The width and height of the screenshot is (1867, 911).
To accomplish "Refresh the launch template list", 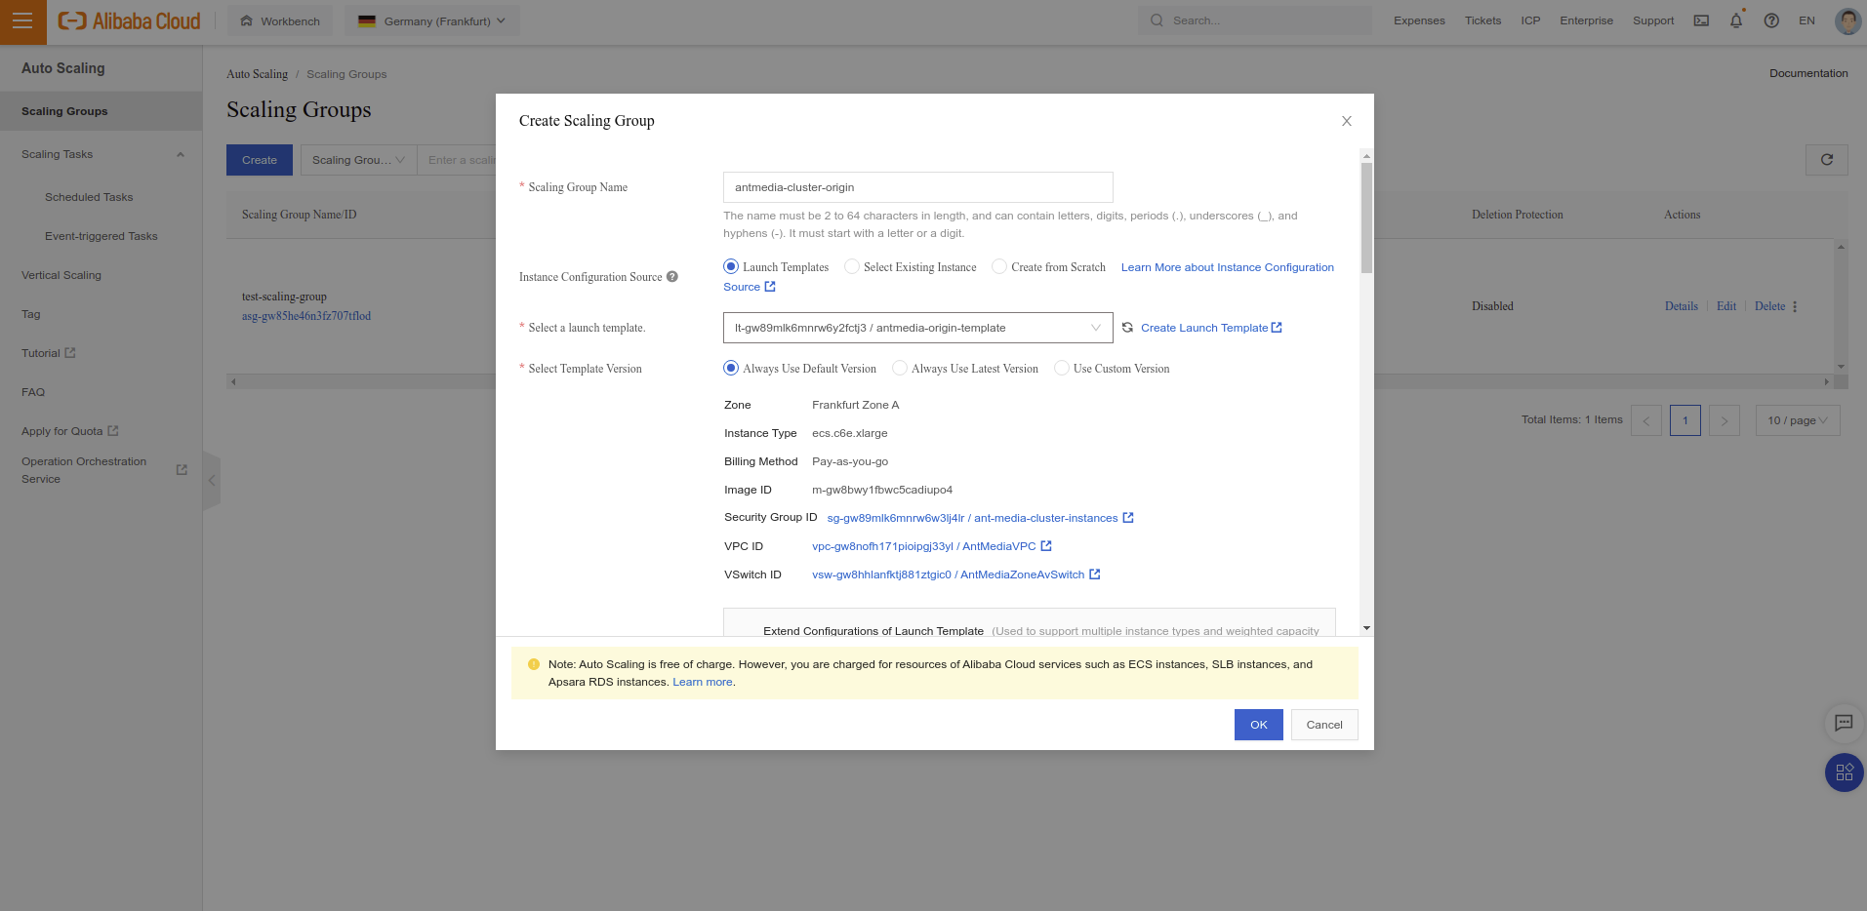I will 1127,328.
